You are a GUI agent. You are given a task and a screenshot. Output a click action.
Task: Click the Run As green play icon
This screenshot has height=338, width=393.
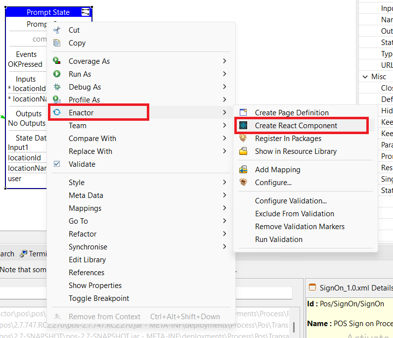57,74
